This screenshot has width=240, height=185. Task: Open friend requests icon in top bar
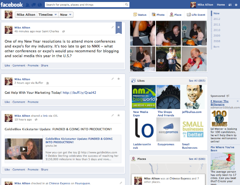[x=28, y=5]
